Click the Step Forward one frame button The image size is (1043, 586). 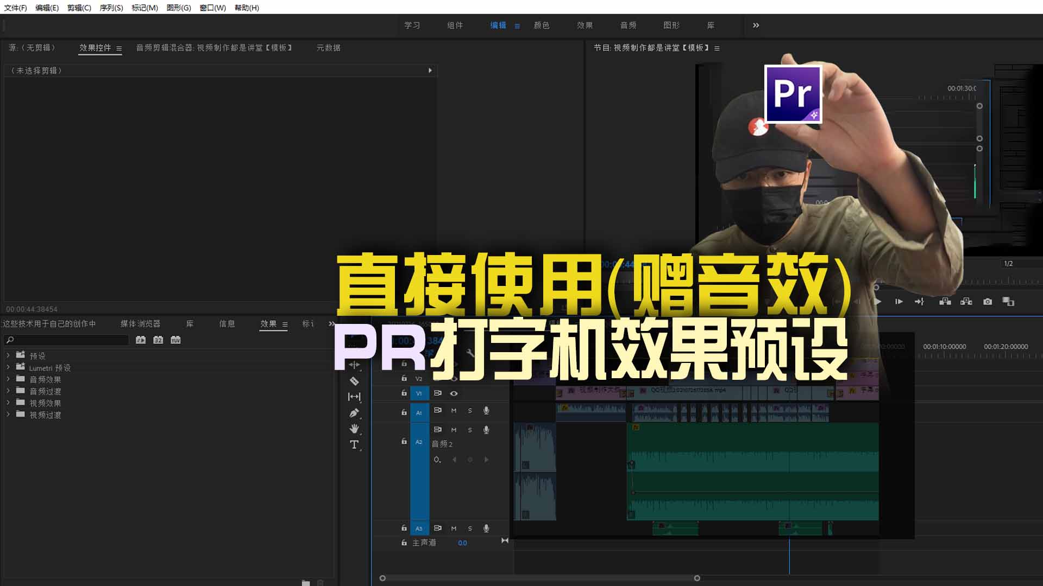point(899,302)
